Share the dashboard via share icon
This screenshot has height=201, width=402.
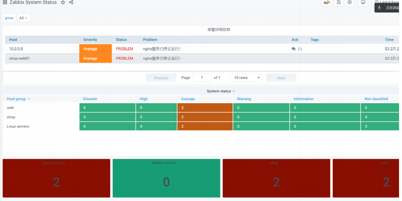(71, 2)
